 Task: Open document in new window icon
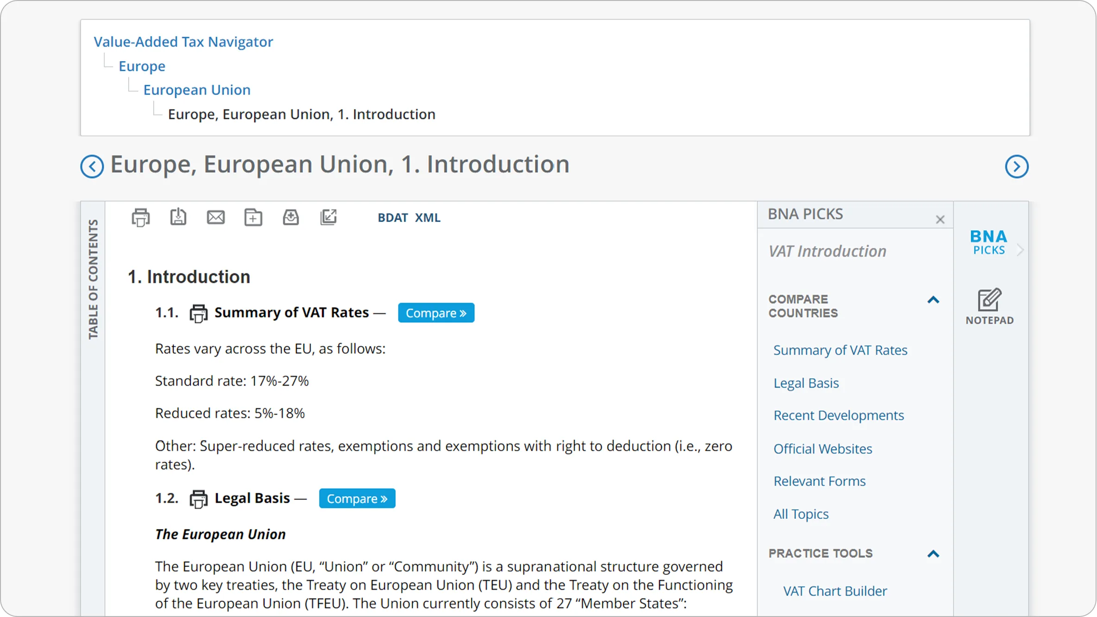click(x=328, y=217)
